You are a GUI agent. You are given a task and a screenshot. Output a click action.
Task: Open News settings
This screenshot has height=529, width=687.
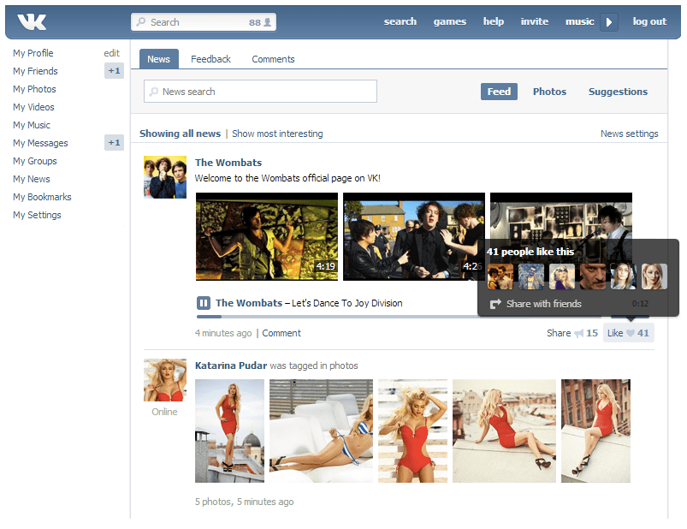pos(629,134)
